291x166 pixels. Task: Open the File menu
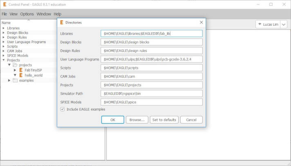4,14
